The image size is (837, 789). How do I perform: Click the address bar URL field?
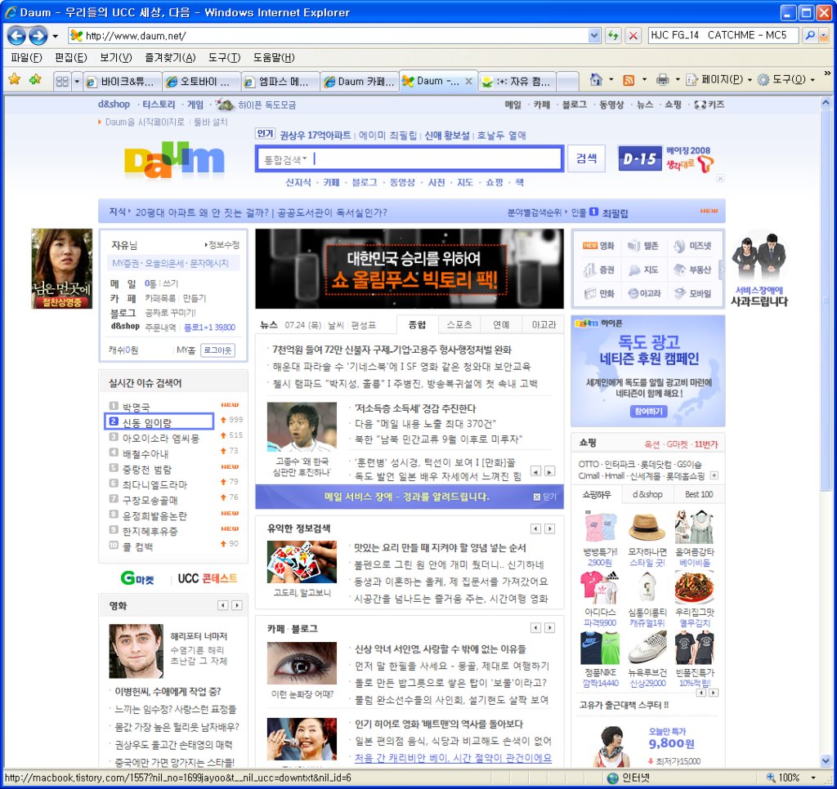[335, 36]
